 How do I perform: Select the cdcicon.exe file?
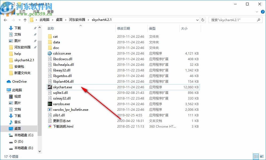pyautogui.click(x=62, y=53)
